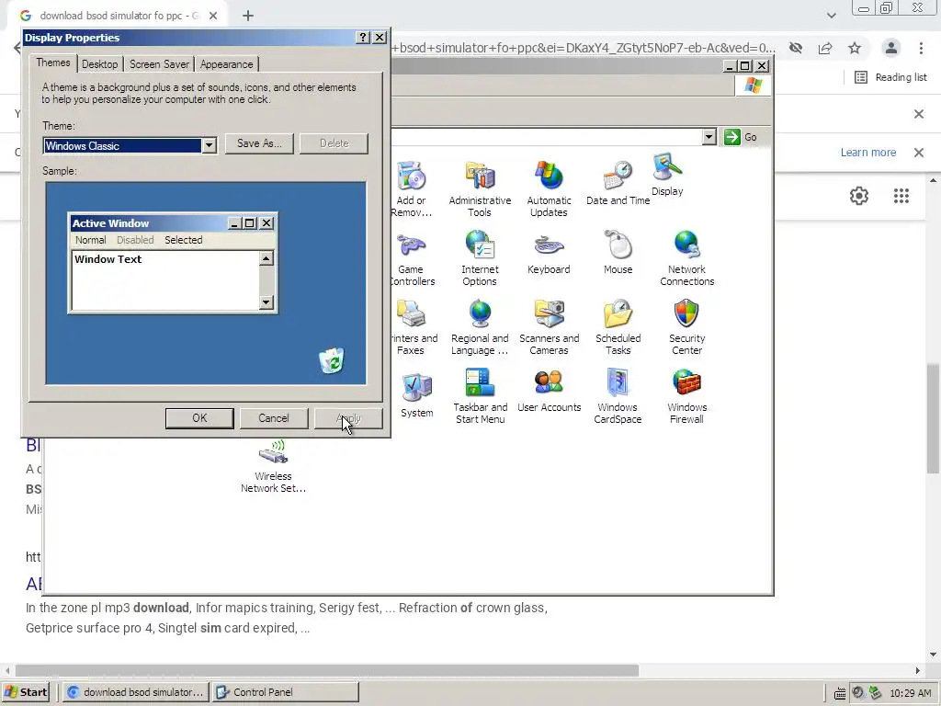Open Reading list in Chrome
The height and width of the screenshot is (706, 941).
tap(890, 77)
